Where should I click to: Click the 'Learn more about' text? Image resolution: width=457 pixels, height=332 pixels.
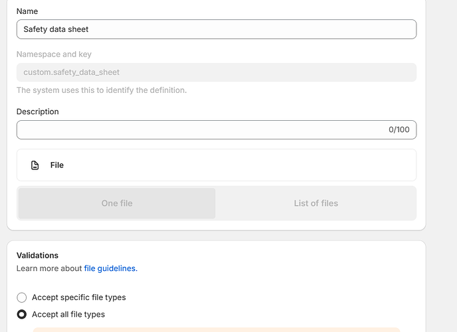click(x=50, y=269)
